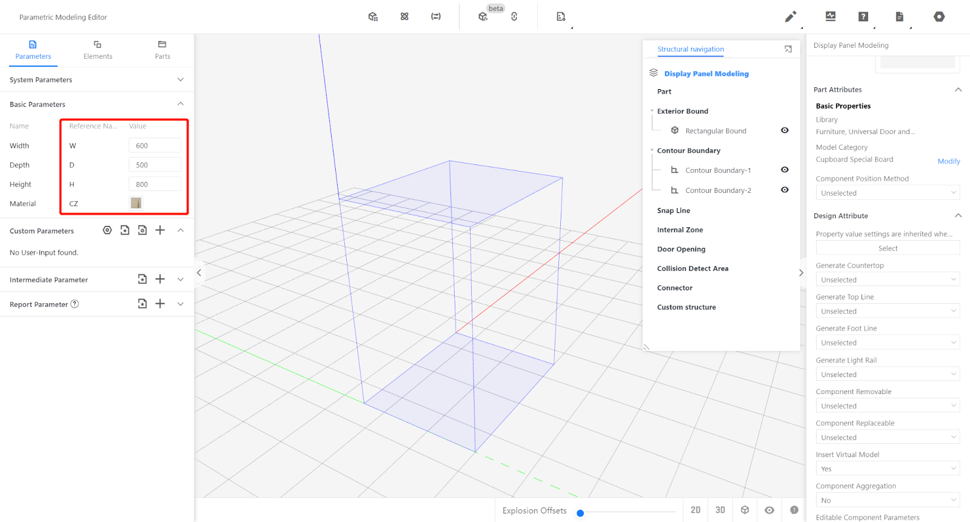The image size is (970, 522).
Task: Click the import icon beside Report Parameter
Action: pyautogui.click(x=142, y=304)
